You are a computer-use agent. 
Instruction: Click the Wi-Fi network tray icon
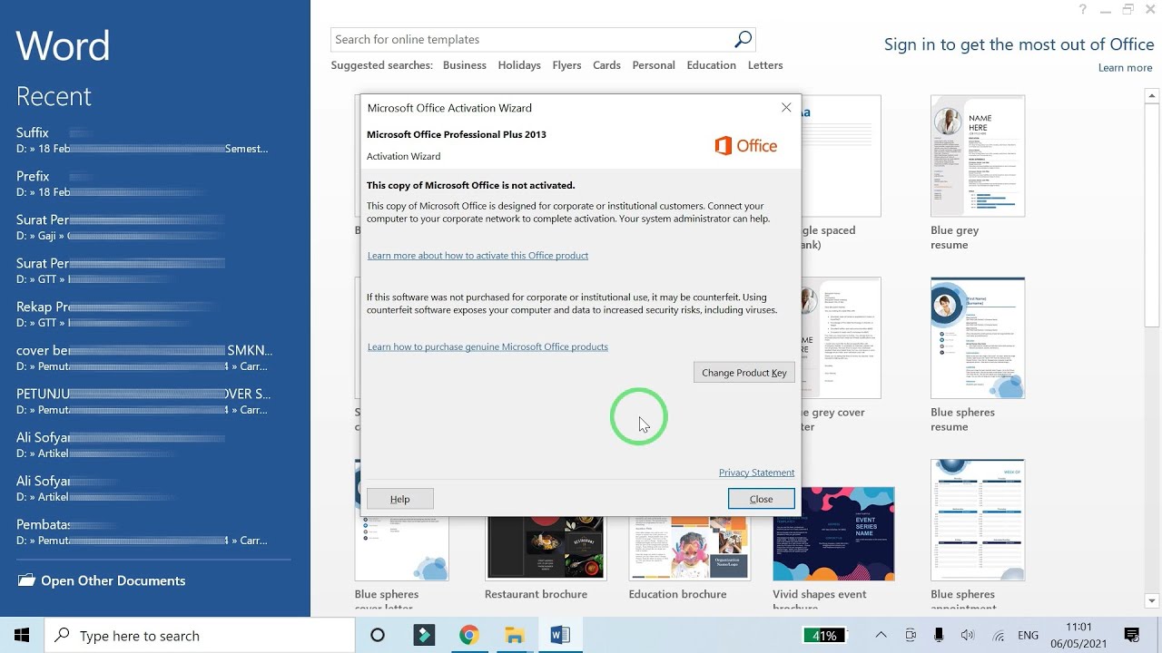999,636
